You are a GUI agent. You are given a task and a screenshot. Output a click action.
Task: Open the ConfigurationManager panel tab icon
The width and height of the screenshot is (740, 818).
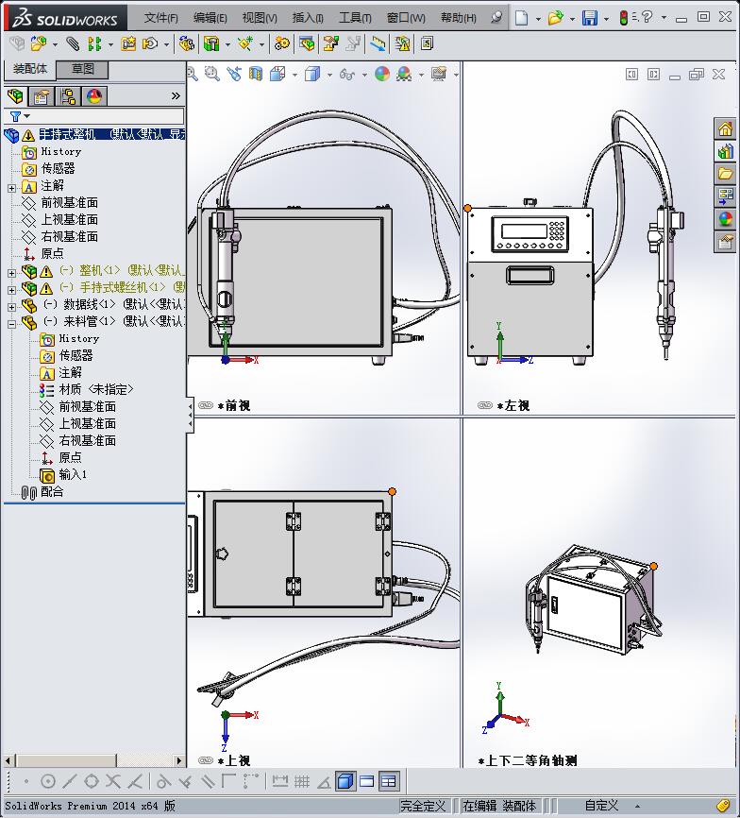tap(68, 96)
